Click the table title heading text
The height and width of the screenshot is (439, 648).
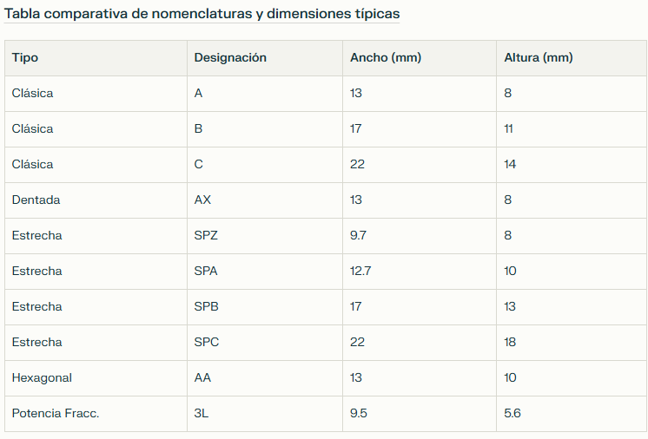(x=202, y=14)
